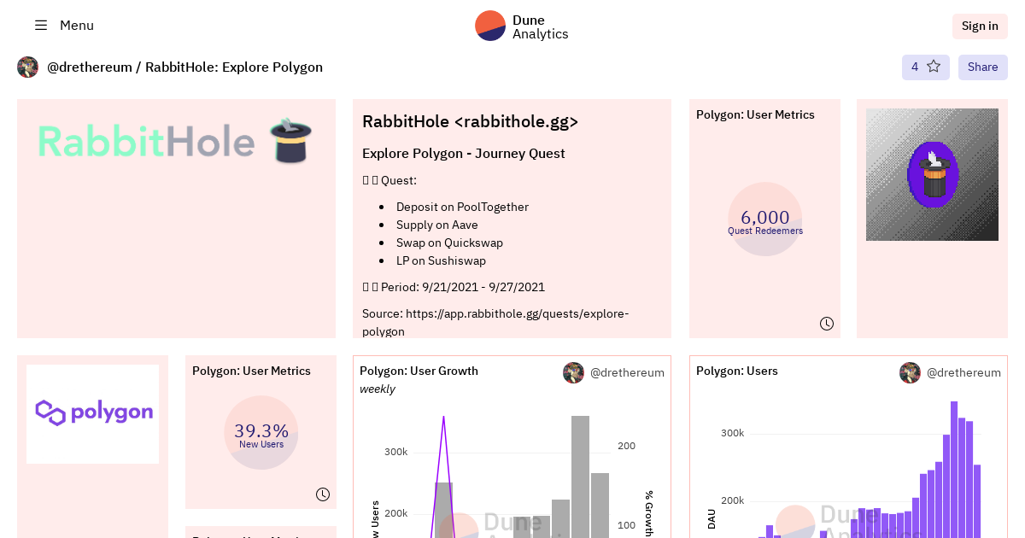
Task: Click the Share button
Action: click(983, 67)
